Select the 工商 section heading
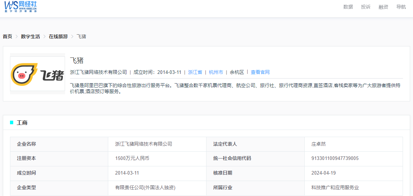Viewport: 413px width, 196px height. coord(22,123)
